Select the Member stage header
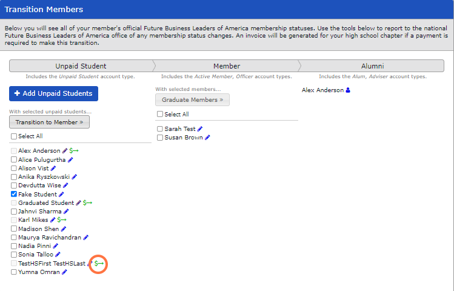 coord(227,66)
